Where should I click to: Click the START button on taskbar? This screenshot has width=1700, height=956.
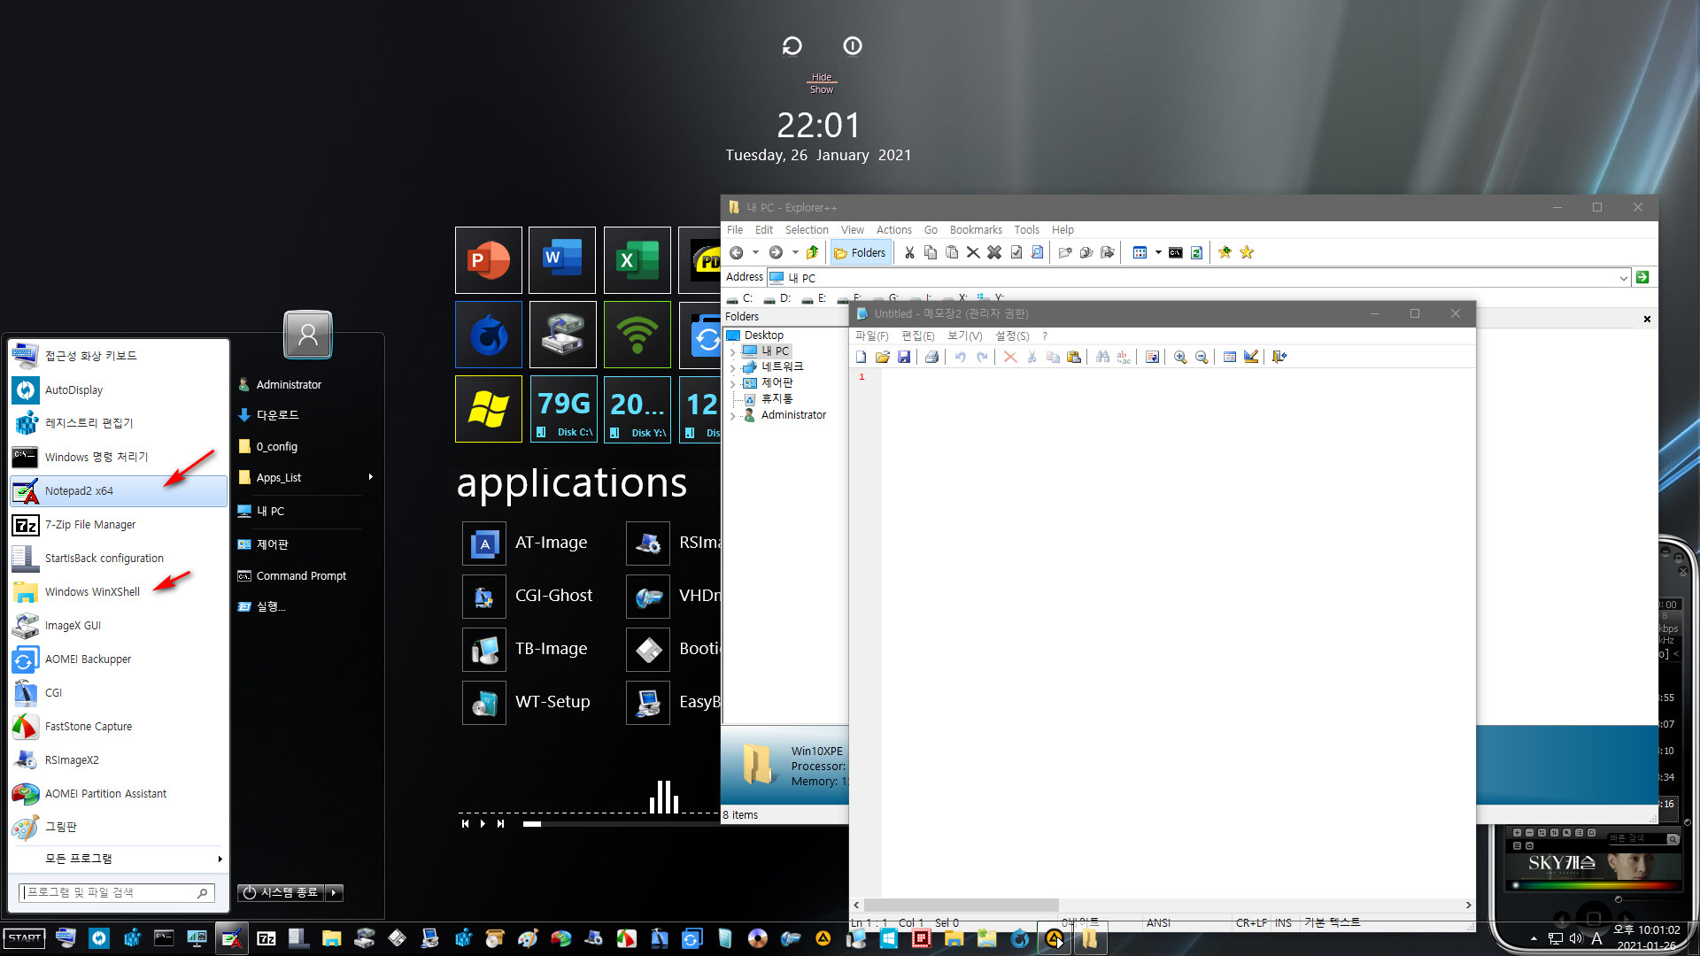point(25,938)
